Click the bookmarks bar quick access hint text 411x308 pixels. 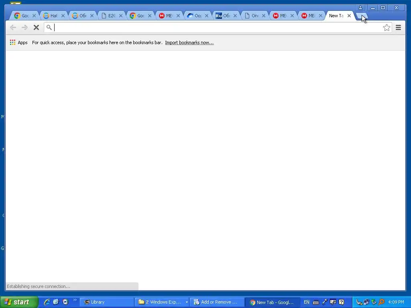[97, 43]
